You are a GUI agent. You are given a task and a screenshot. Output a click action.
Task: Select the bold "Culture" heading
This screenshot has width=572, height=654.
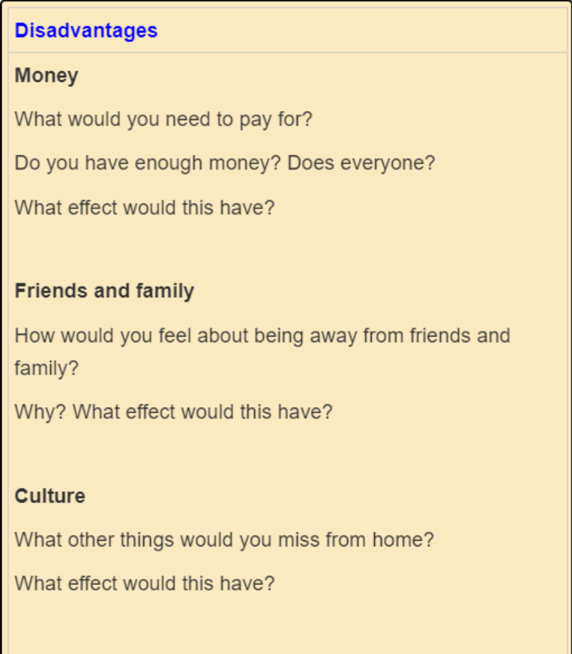click(50, 496)
